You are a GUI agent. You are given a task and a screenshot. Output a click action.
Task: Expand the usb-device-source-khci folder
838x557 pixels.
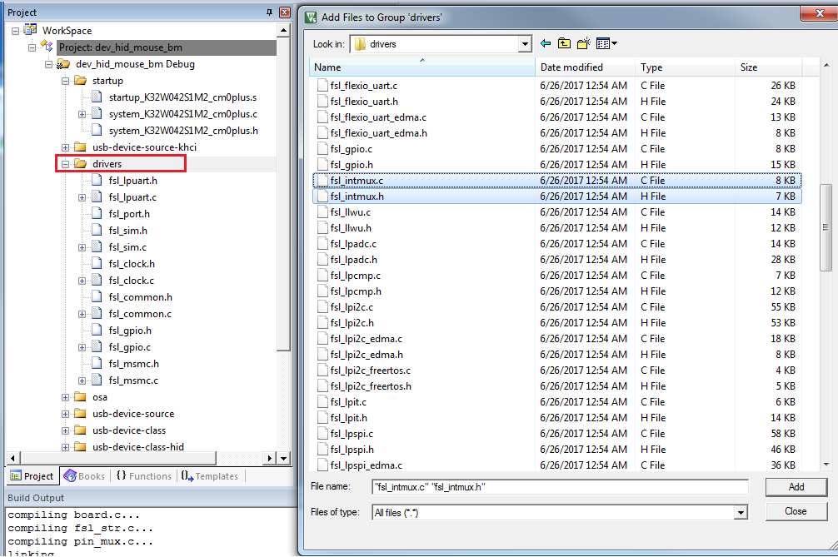click(66, 147)
